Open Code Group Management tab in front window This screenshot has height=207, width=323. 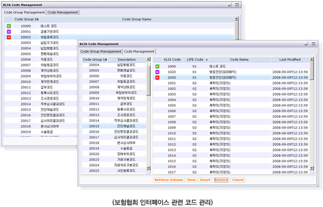click(x=101, y=51)
